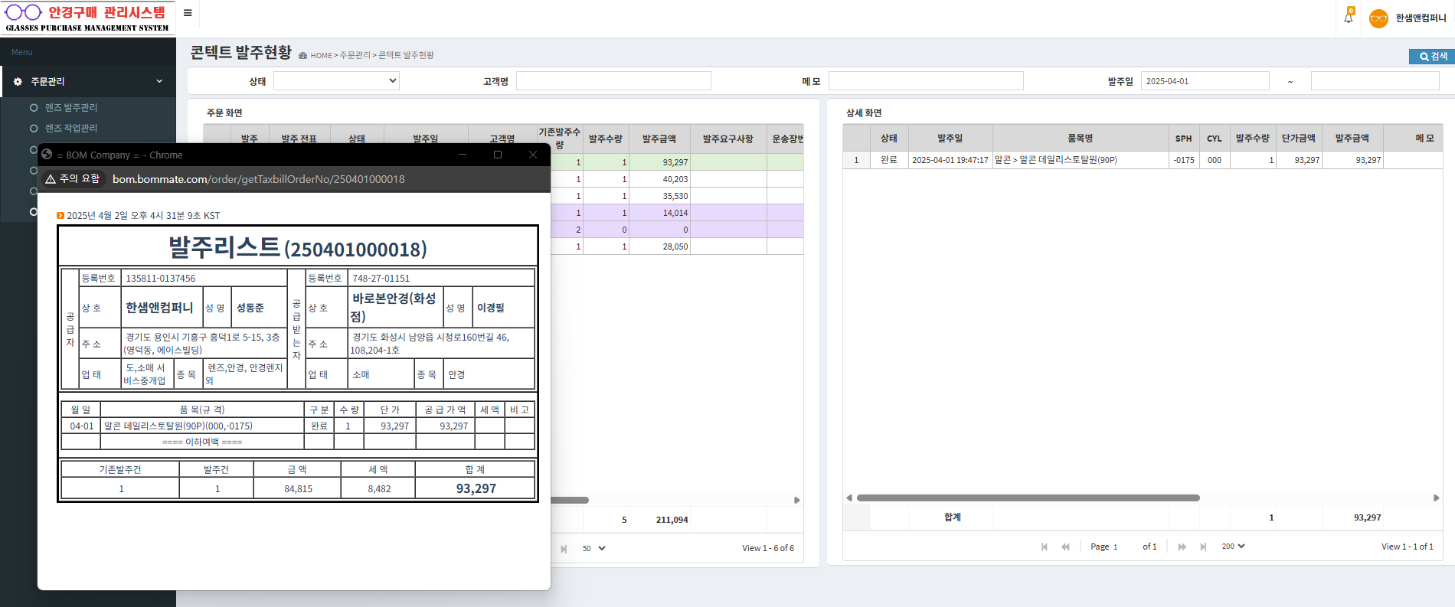Image resolution: width=1455 pixels, height=607 pixels.
Task: Click 한샘앤컴퍼니 user name
Action: (x=1421, y=18)
